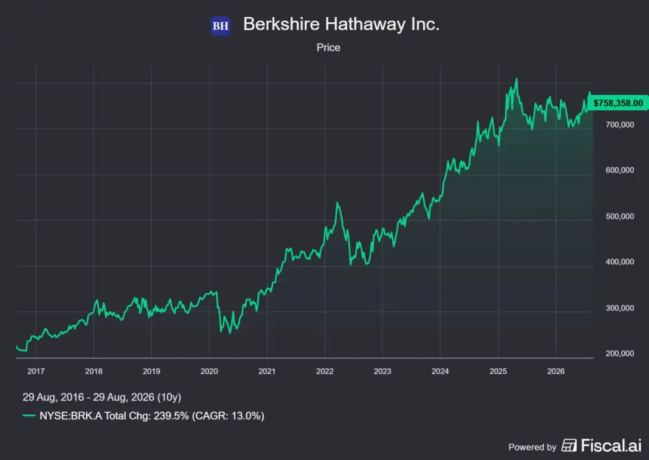Click the 200,000 y-axis label

[x=620, y=354]
